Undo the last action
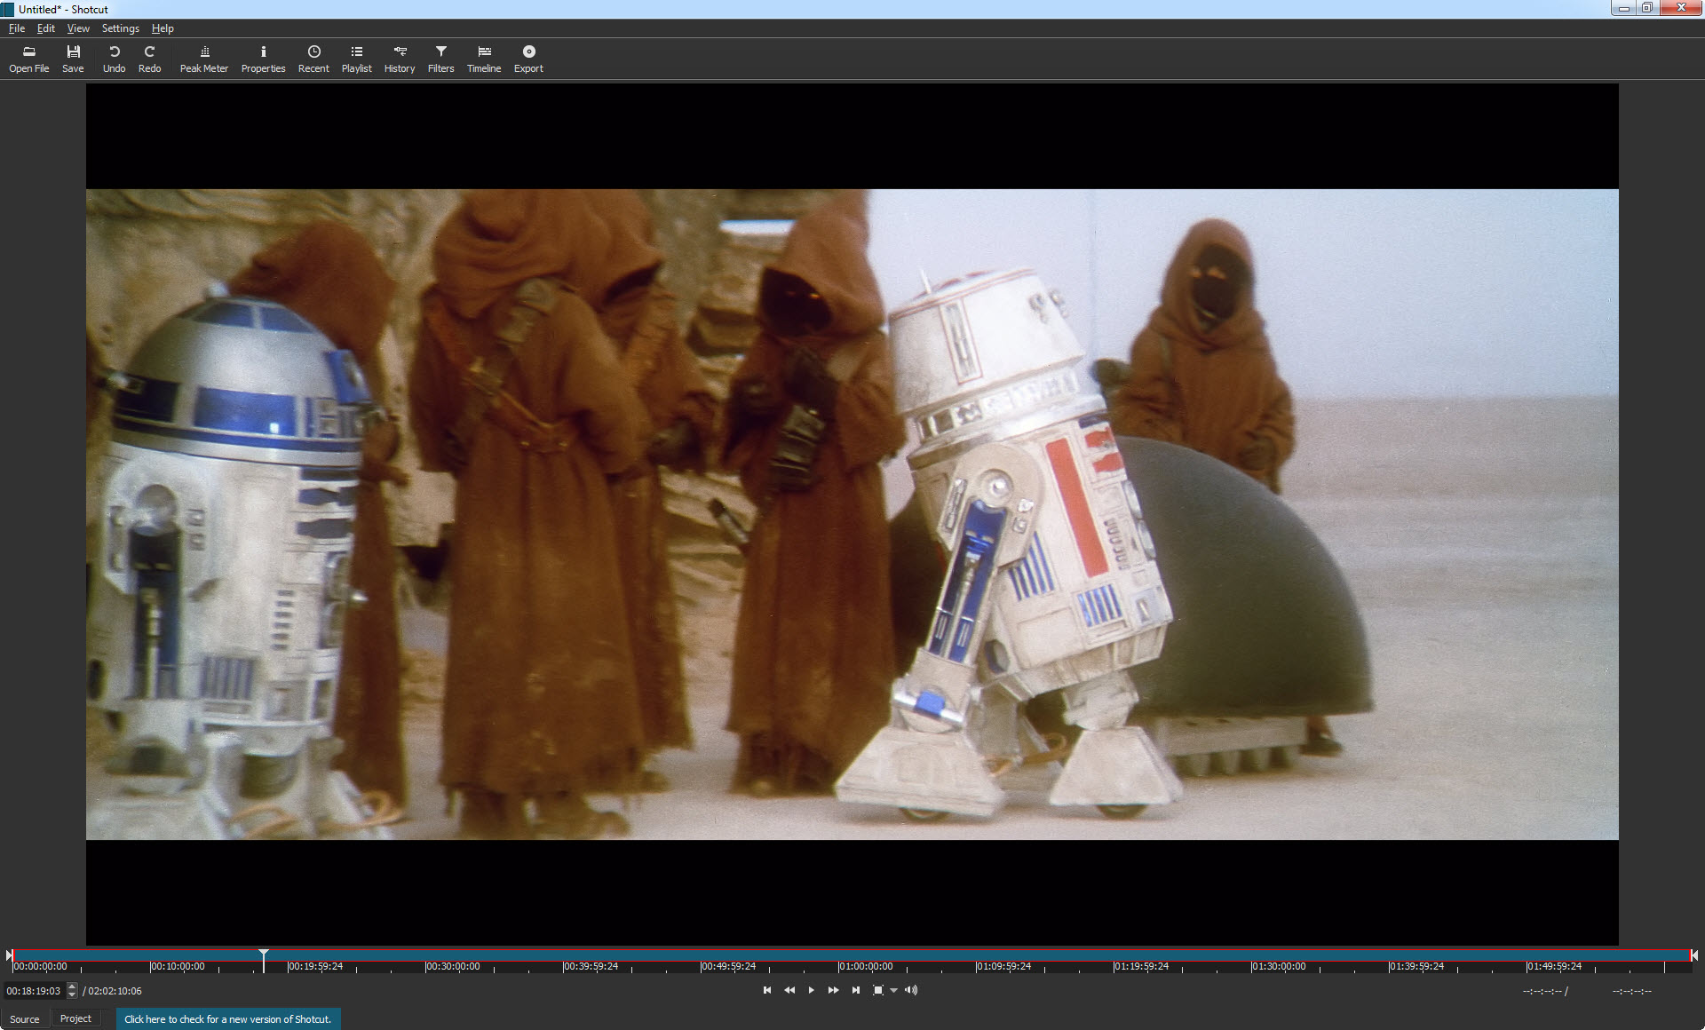This screenshot has height=1030, width=1705. pos(114,59)
